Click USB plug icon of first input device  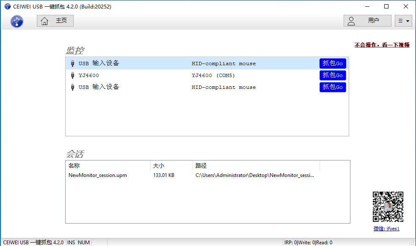coord(72,64)
